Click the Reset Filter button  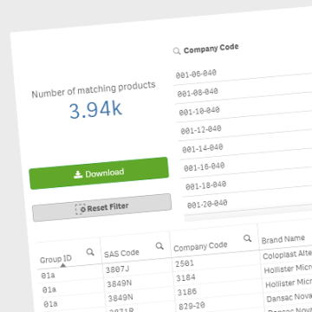click(102, 207)
